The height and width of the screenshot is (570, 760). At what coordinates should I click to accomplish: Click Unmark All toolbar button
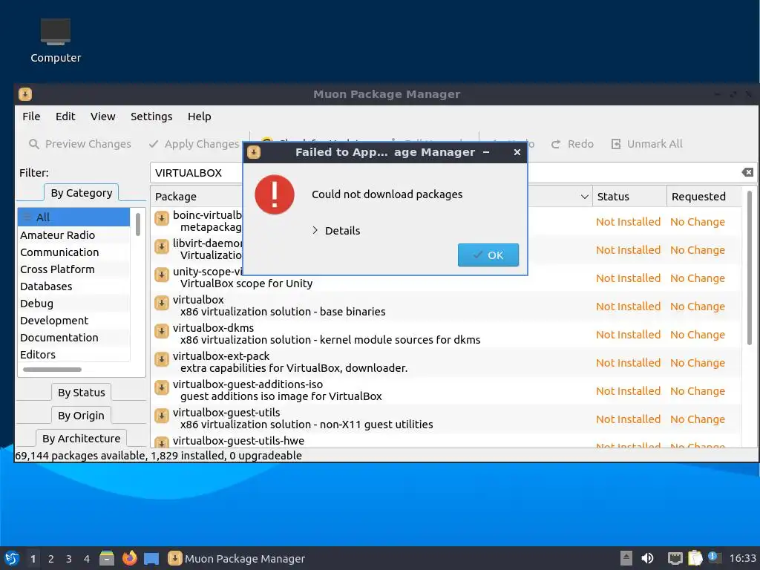pos(646,144)
